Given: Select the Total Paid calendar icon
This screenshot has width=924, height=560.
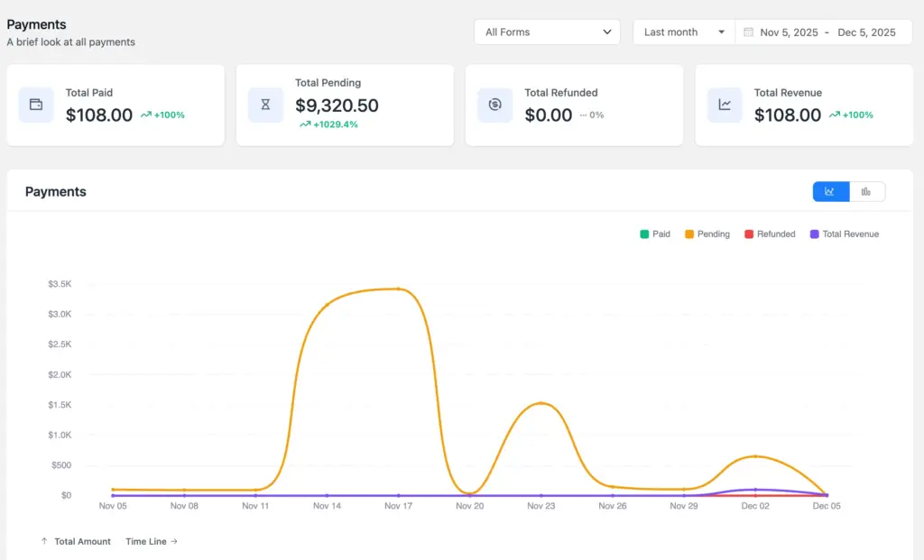Looking at the screenshot, I should click(35, 105).
